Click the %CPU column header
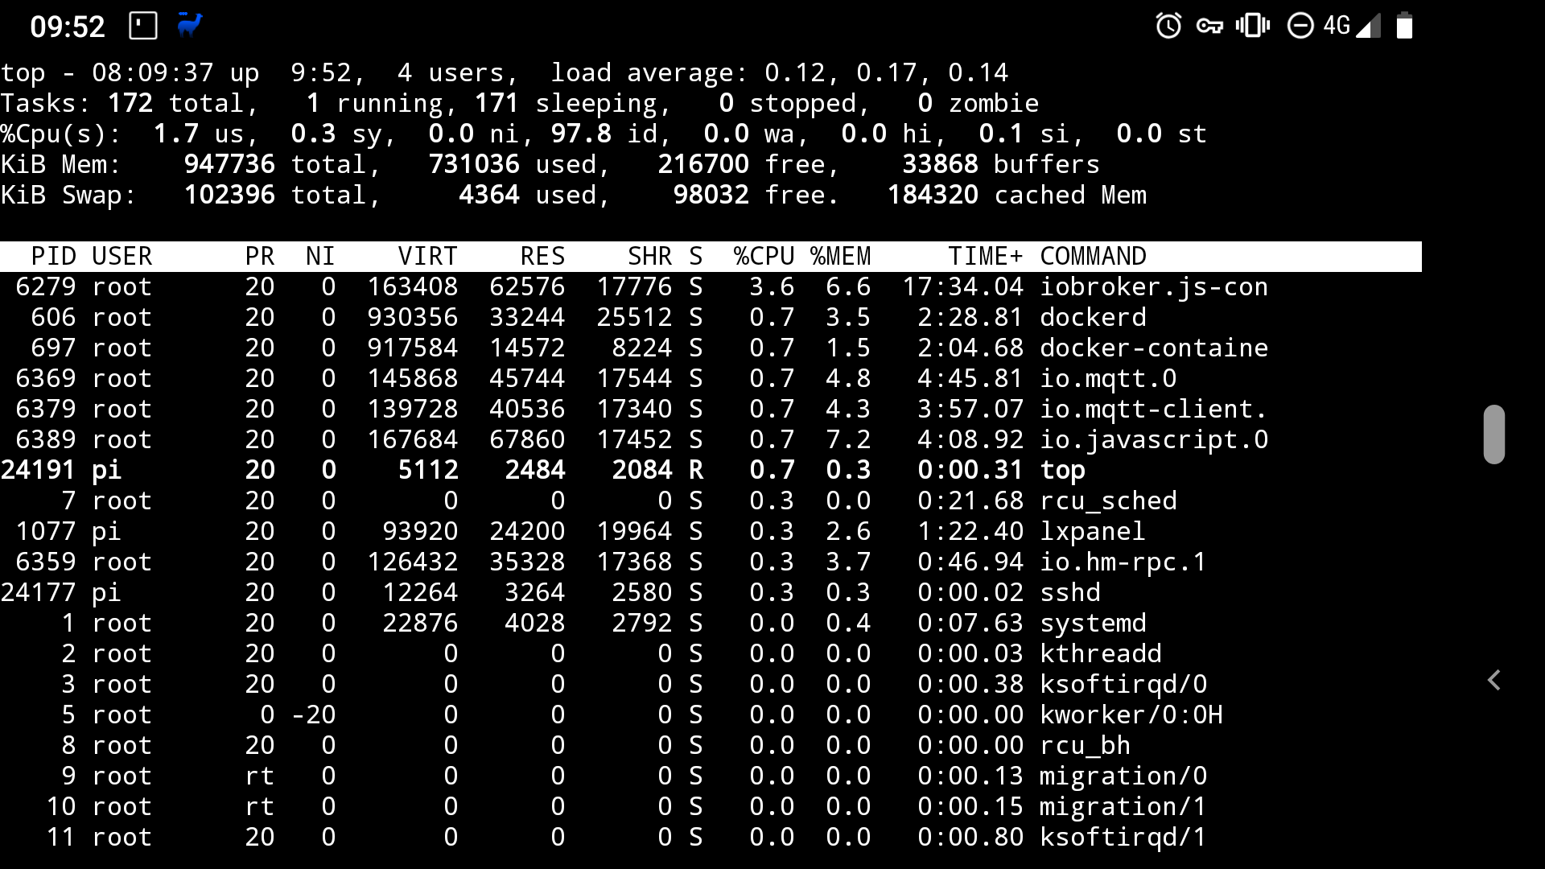 (x=763, y=256)
